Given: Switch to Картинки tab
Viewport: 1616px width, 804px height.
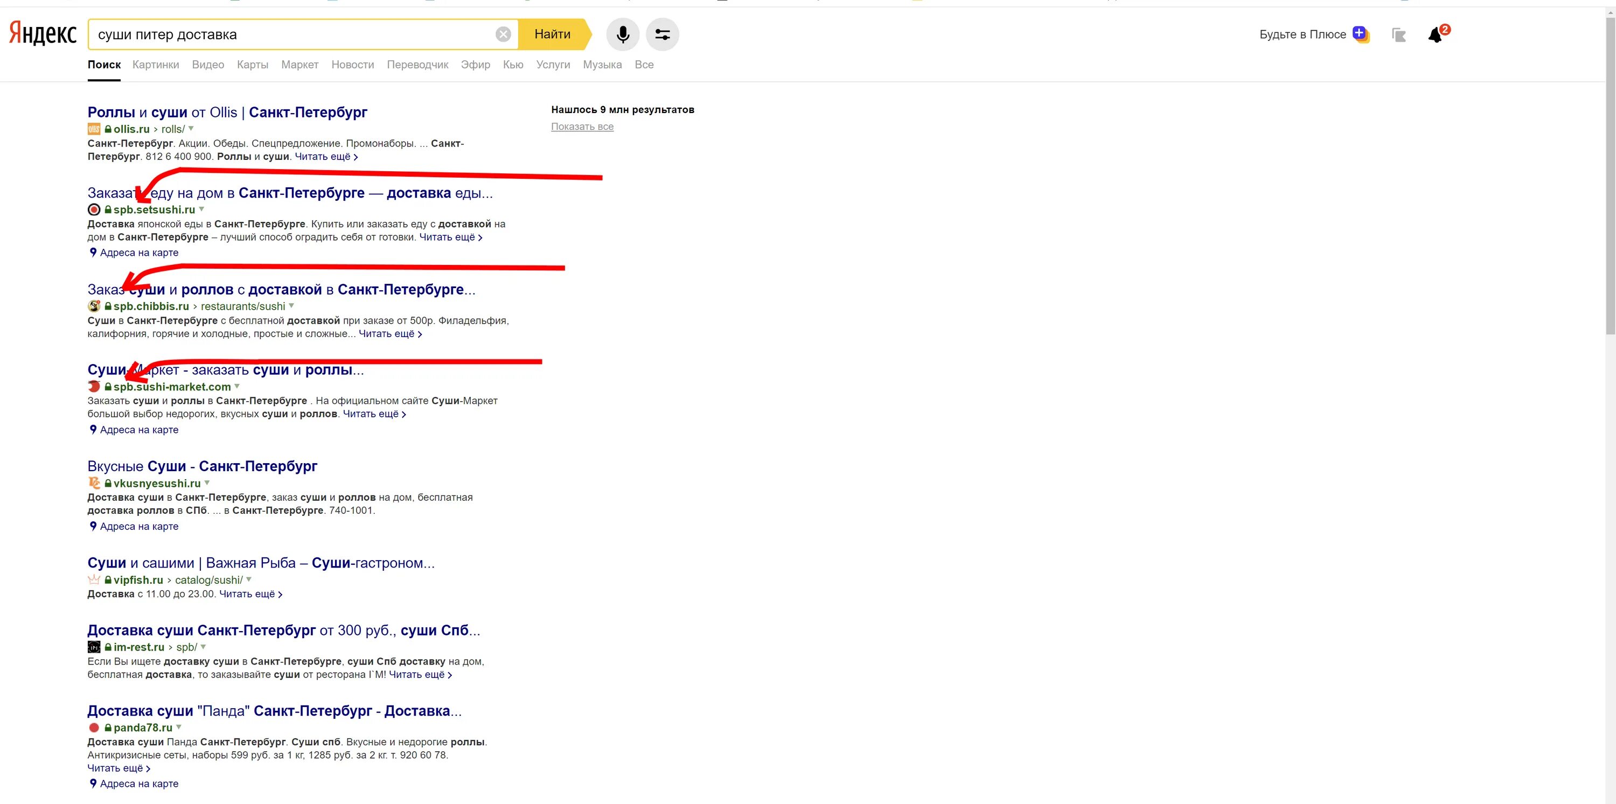Looking at the screenshot, I should pos(156,65).
